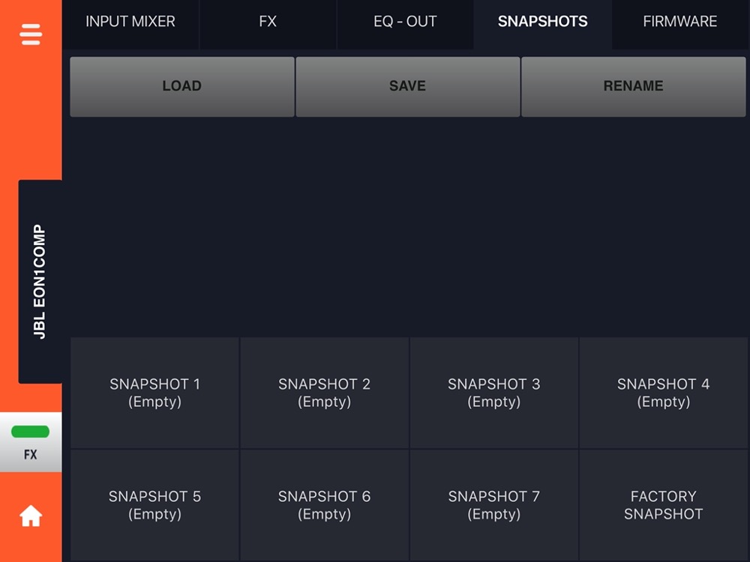Image resolution: width=750 pixels, height=562 pixels.
Task: Select the SNAPSHOT 1 slot
Action: coord(154,393)
